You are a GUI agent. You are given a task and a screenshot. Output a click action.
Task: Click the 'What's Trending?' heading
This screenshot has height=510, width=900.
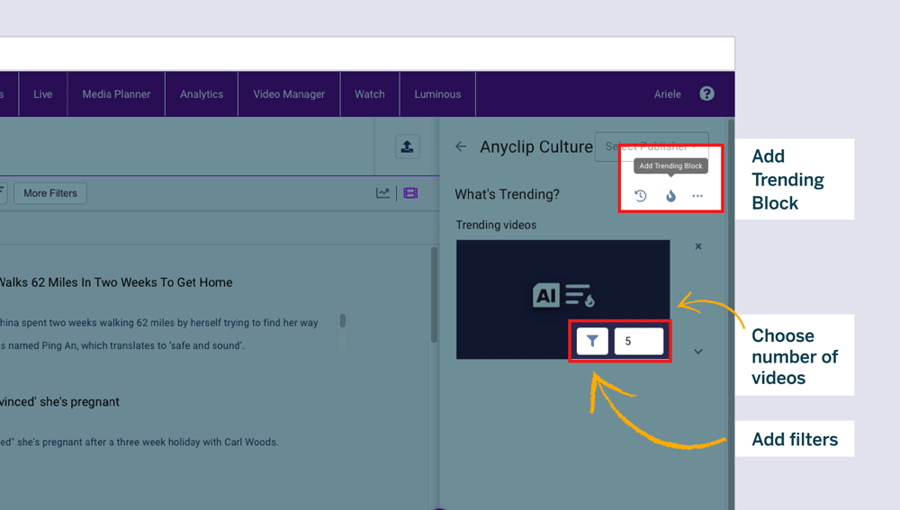pos(508,194)
